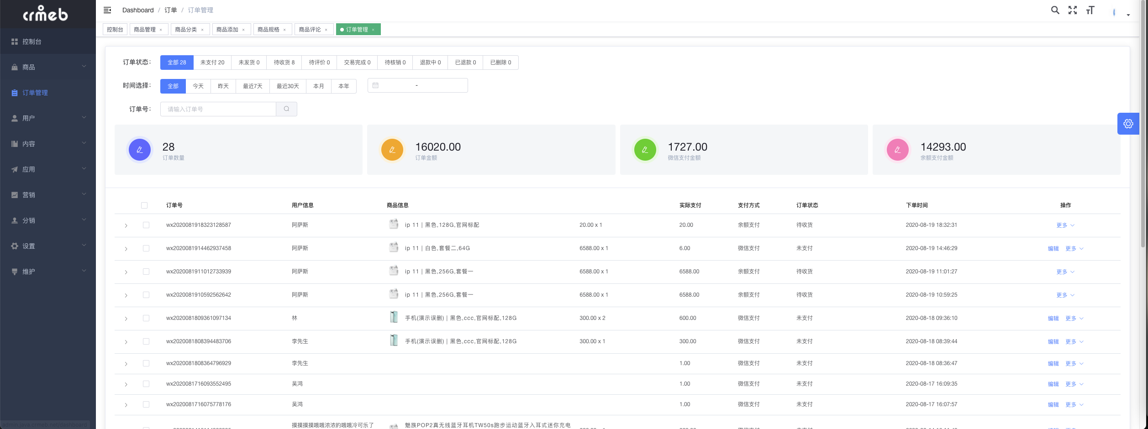The image size is (1148, 429).
Task: Check the box for order wx2020081910592562642
Action: click(x=146, y=295)
